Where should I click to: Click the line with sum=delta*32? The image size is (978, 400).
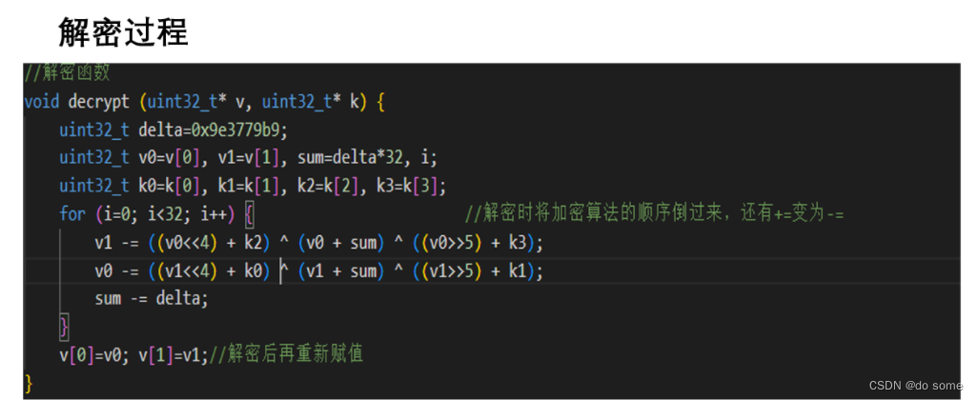click(x=248, y=158)
